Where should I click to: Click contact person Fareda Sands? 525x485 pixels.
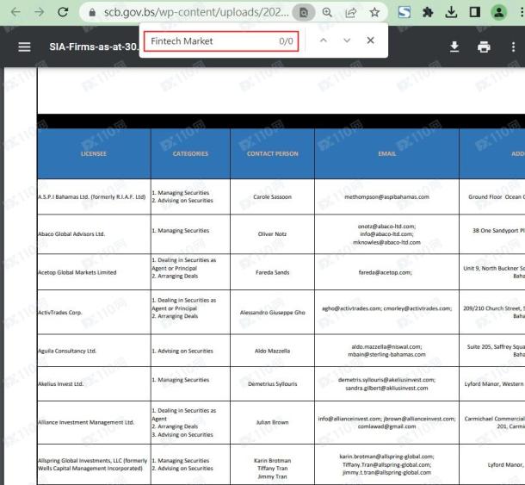coord(272,272)
